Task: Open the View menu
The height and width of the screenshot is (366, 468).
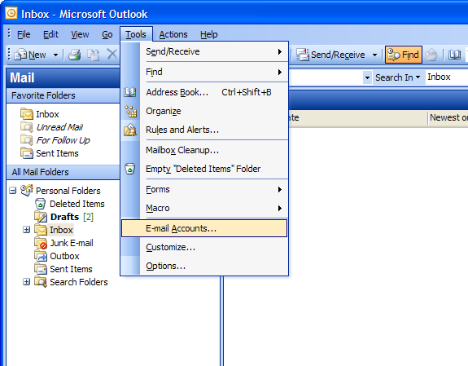Action: coord(80,34)
